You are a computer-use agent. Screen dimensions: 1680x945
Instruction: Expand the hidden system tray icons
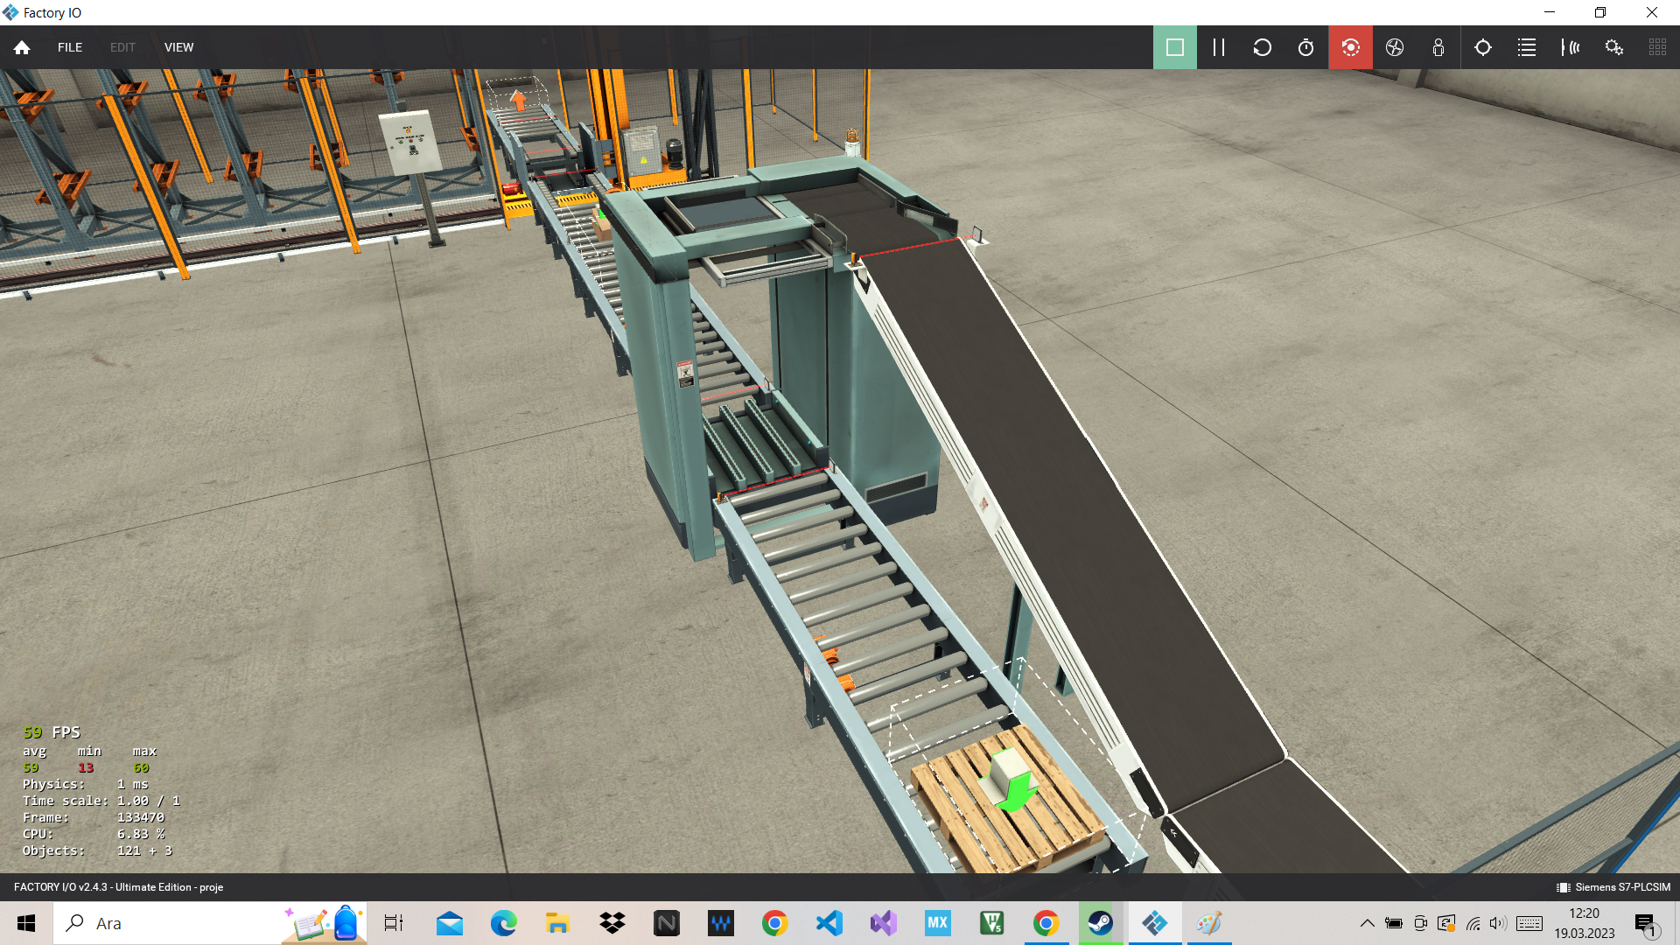pos(1367,923)
